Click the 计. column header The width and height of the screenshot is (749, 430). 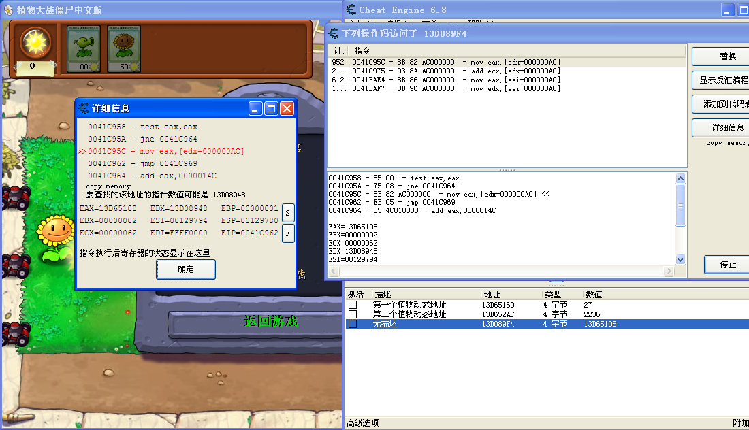(x=338, y=50)
